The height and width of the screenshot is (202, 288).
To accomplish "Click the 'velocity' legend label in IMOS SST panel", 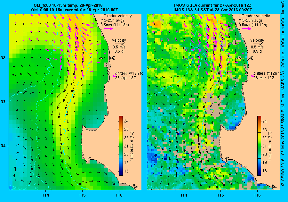I will [x=257, y=40].
